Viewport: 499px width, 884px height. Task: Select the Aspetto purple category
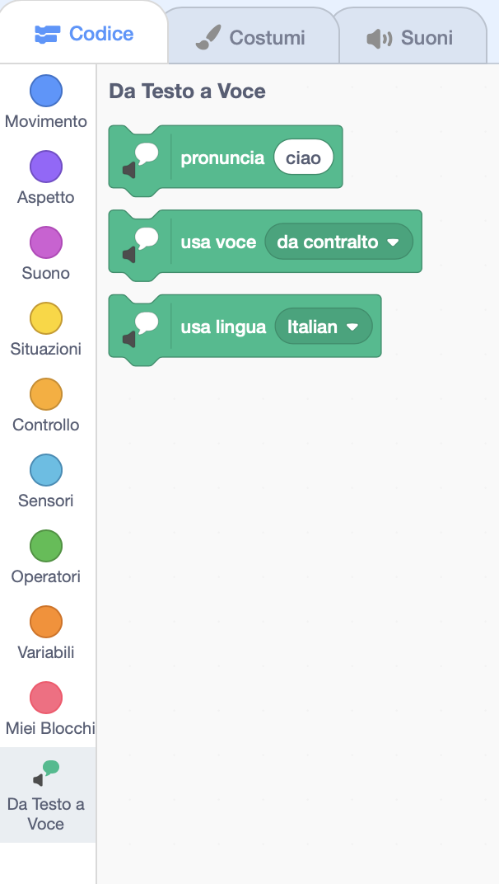point(45,167)
